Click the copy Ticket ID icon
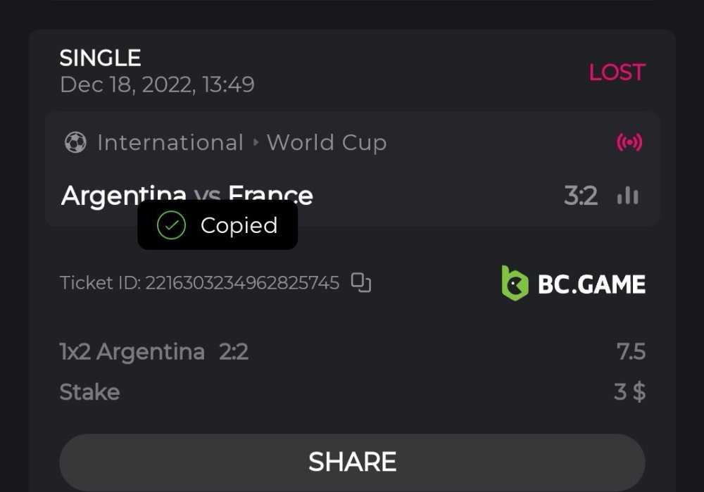Image resolution: width=704 pixels, height=492 pixels. pyautogui.click(x=361, y=283)
